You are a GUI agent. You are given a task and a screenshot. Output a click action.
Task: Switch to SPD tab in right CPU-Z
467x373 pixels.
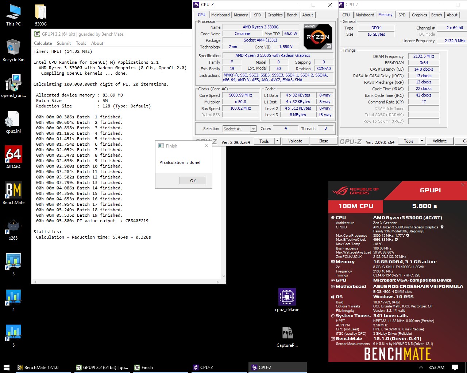[x=402, y=15]
